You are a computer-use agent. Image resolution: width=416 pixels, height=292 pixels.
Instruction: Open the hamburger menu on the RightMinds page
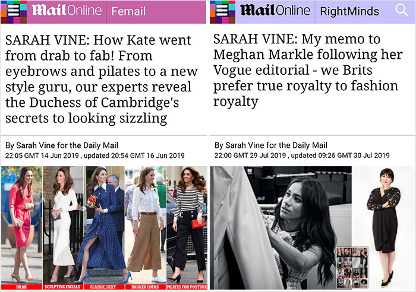coord(222,11)
